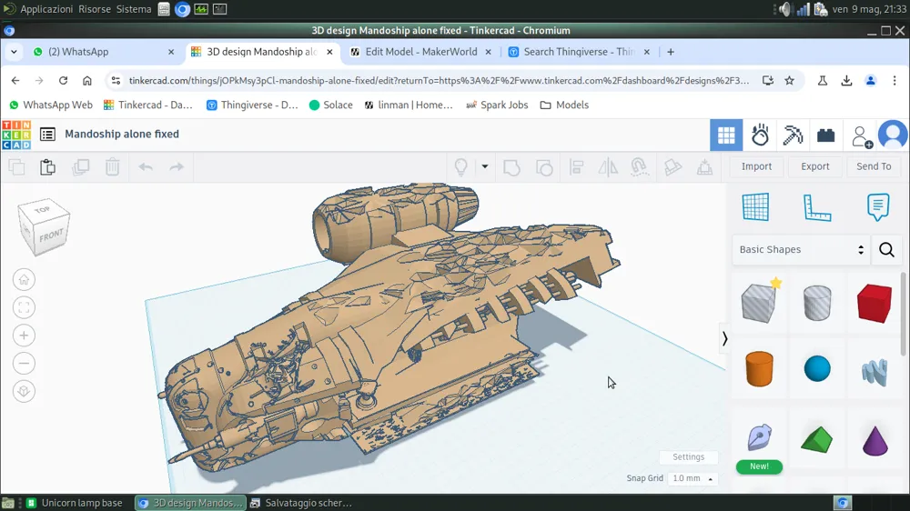Click the invite collaborator icon
The image size is (910, 511).
861,136
